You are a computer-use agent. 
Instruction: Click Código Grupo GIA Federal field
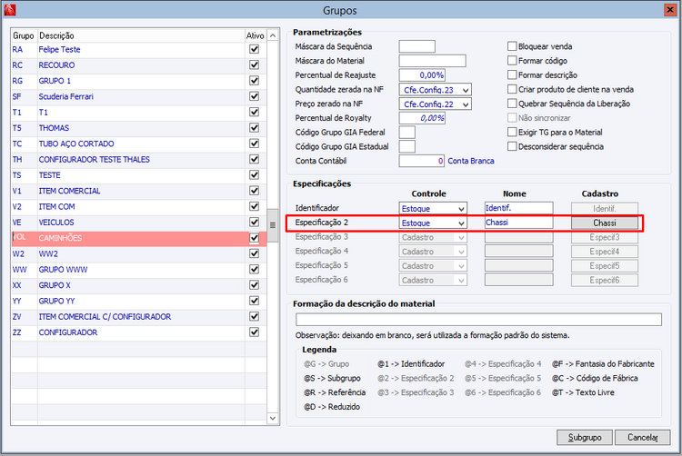tap(407, 133)
